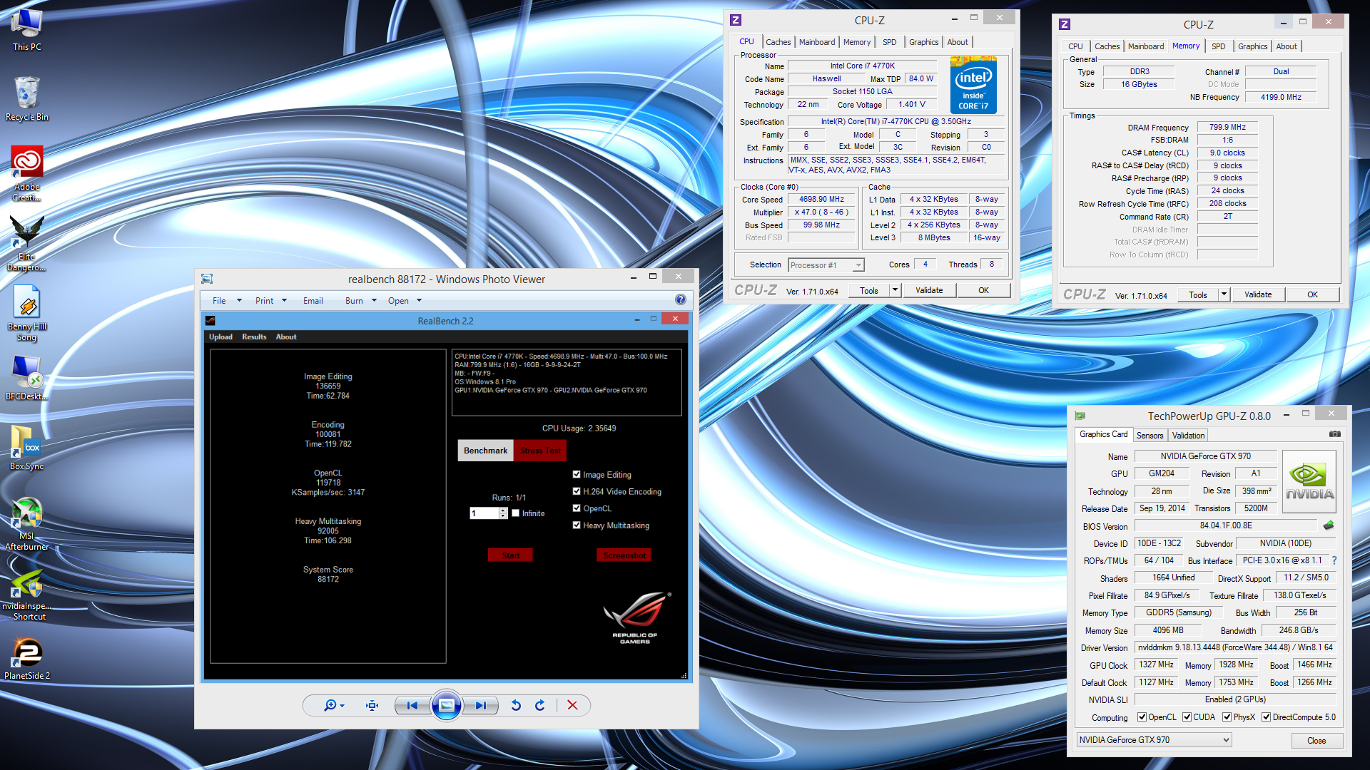This screenshot has height=770, width=1370.
Task: Rotate image counterclockwise in Photo Viewer
Action: 516,705
